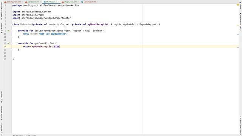242x136 pixels.
Task: Open the Device File Explorer panel
Action: coord(240,126)
